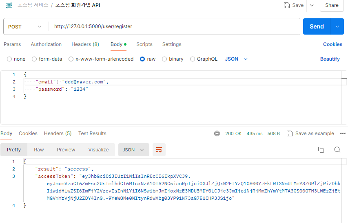Screen dimensions: 348x223
Task: Open the response JSON format dropdown
Action: [x=133, y=150]
